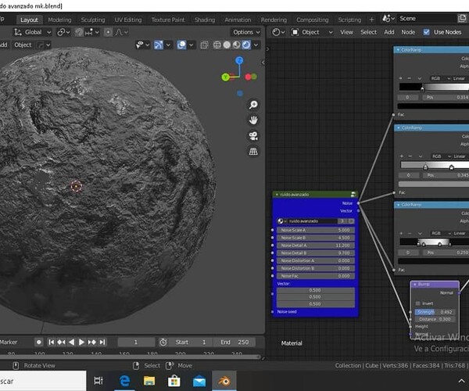Open the shading options dropdown arrow
This screenshot has height=391, width=469.
coord(256,45)
